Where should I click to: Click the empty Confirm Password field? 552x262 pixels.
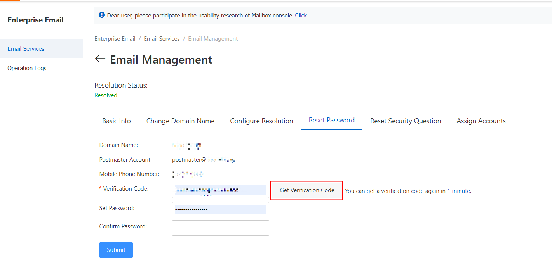[x=220, y=228]
